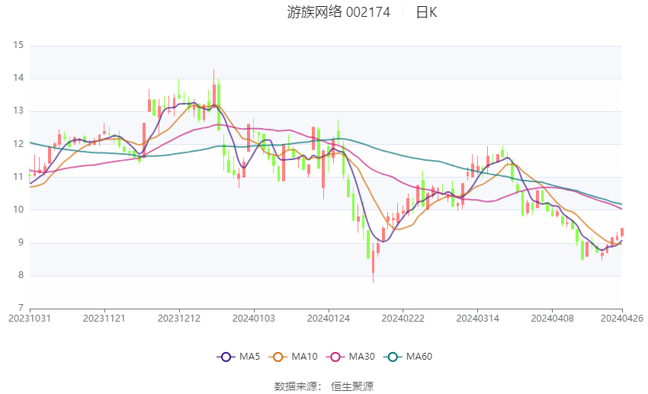The height and width of the screenshot is (394, 648).
Task: Click the 20240426 date axis label
Action: click(622, 318)
